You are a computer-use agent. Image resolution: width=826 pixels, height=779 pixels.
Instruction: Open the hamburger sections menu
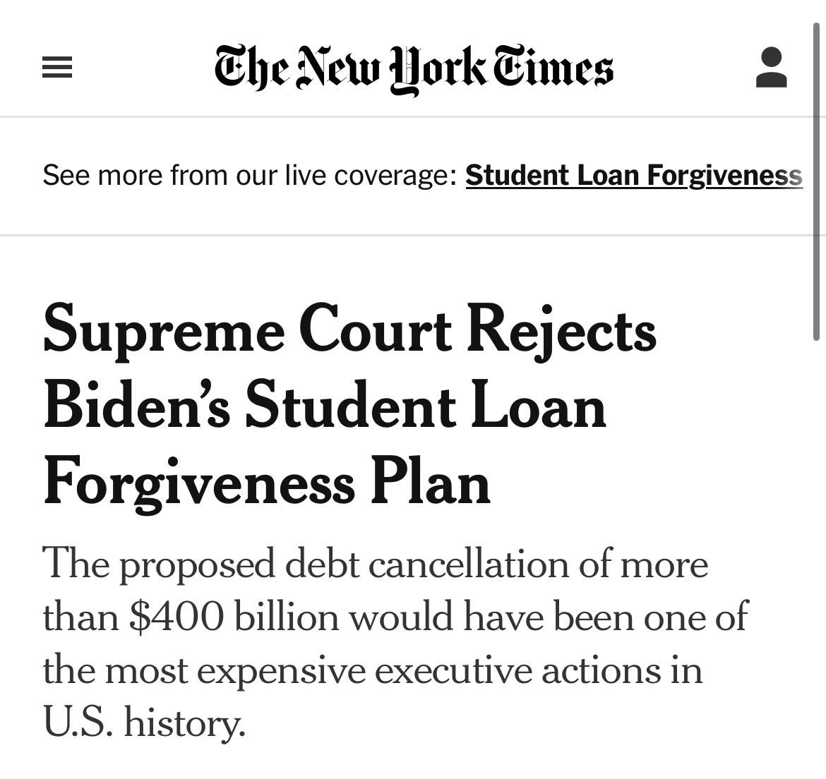click(57, 67)
